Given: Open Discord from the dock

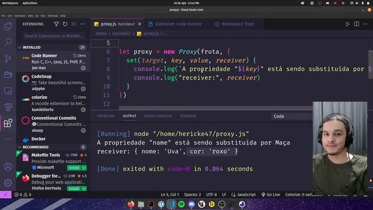Looking at the screenshot, I should [x=192, y=204].
